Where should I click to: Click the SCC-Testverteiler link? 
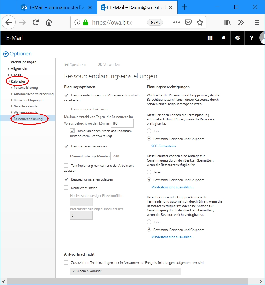(164, 146)
